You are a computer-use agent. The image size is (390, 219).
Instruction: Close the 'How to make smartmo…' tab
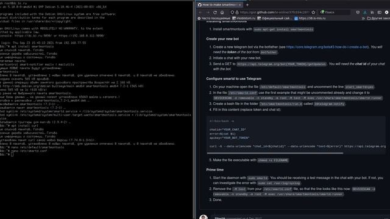tap(239, 5)
